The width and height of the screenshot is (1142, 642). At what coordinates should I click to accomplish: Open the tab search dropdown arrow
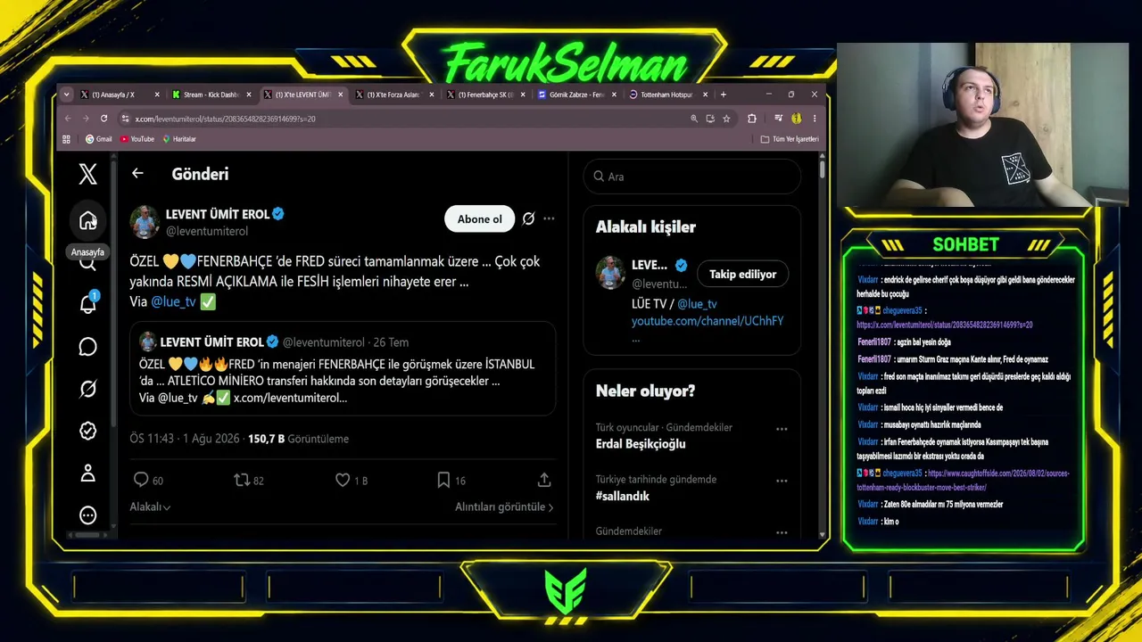pyautogui.click(x=66, y=94)
